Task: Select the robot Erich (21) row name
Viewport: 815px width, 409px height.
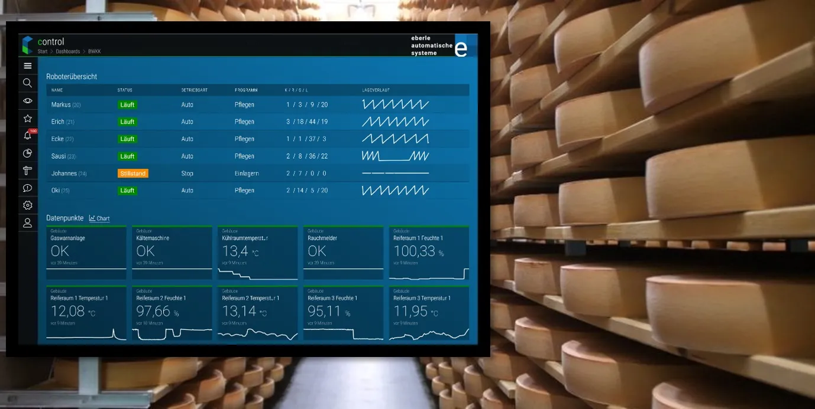Action: pos(63,122)
